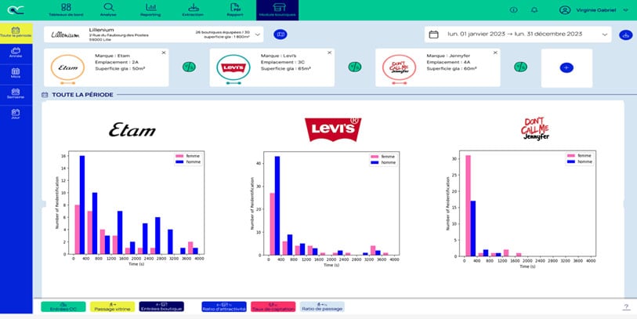Click the large Levi's logo above chart
The image size is (637, 319).
coord(333,129)
